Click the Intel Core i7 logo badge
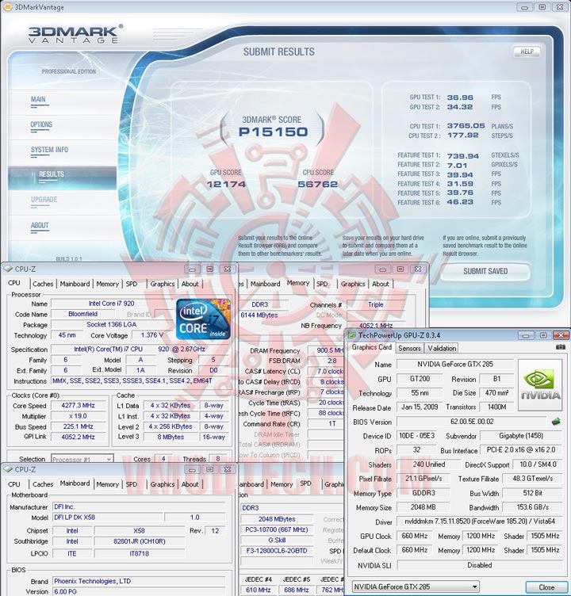571x596 pixels. pos(204,319)
